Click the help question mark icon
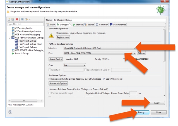The width and height of the screenshot is (178, 126). [x=10, y=112]
